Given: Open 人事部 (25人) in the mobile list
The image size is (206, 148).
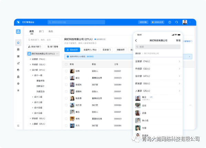Looking at the screenshot, I should click(158, 91).
